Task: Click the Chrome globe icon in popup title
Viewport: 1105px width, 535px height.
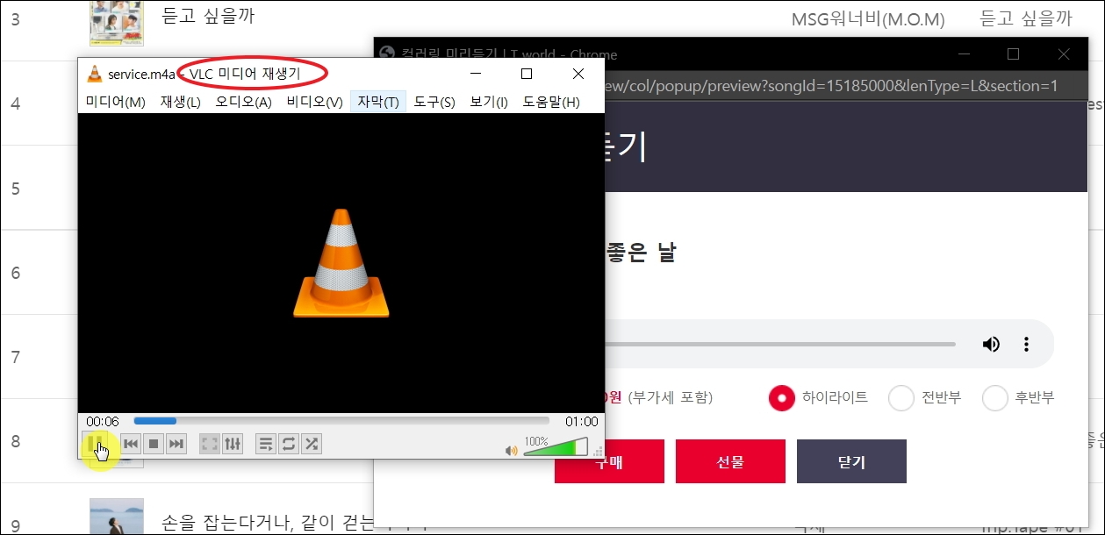Action: pyautogui.click(x=386, y=53)
